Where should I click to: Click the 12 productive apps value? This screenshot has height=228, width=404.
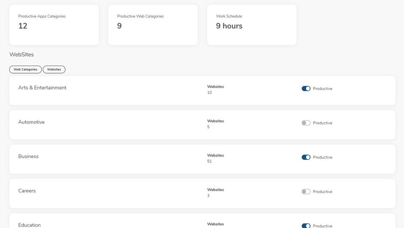(23, 26)
